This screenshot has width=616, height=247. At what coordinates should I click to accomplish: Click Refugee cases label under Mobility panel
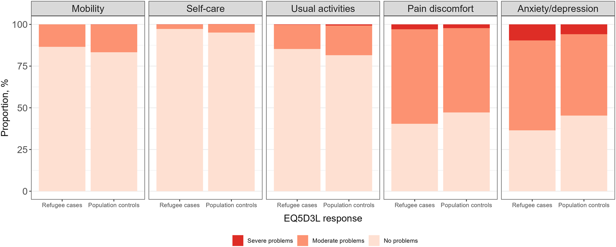(x=62, y=205)
